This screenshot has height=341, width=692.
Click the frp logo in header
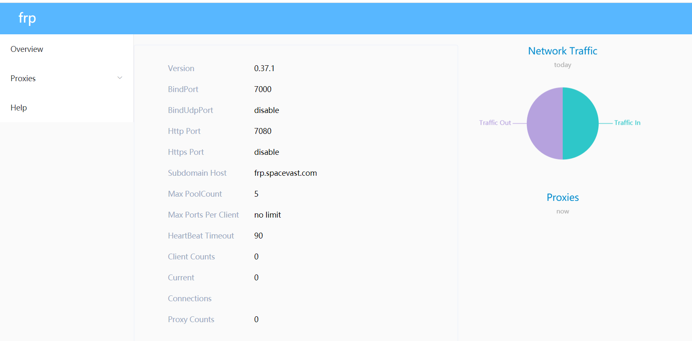pos(27,18)
